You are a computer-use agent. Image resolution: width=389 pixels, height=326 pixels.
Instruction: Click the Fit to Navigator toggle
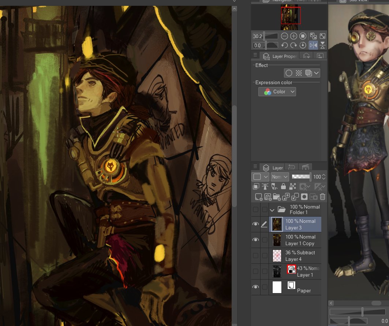(313, 36)
